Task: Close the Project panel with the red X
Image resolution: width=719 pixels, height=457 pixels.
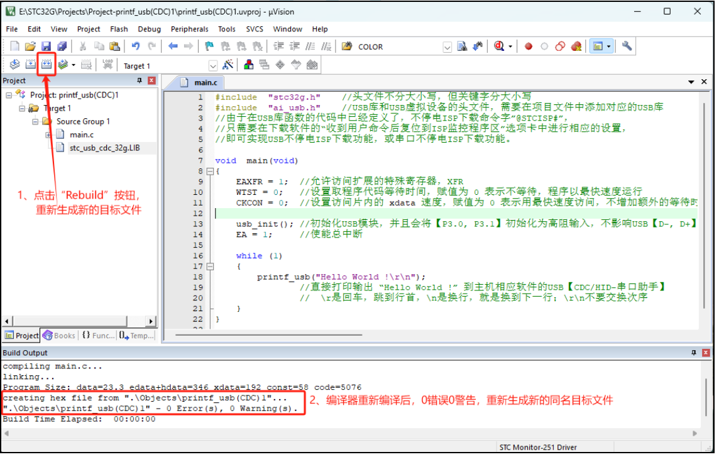Action: click(x=153, y=80)
